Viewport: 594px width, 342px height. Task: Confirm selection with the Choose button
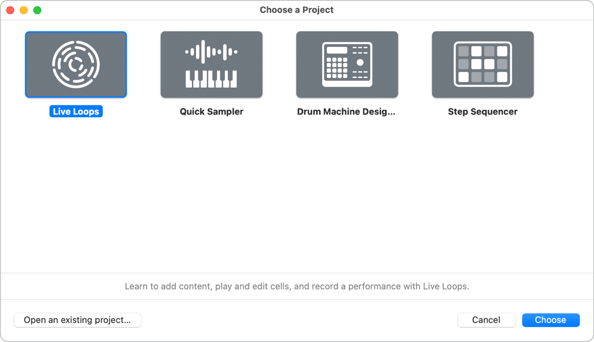tap(550, 320)
